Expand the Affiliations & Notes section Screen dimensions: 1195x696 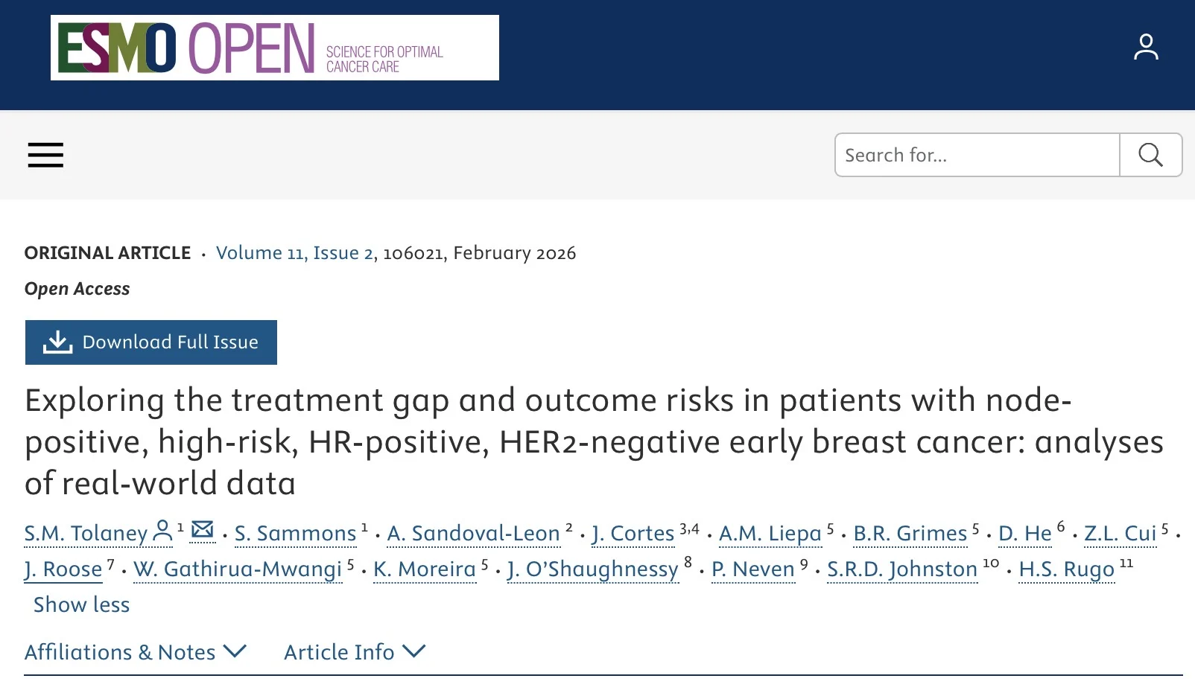click(x=135, y=652)
